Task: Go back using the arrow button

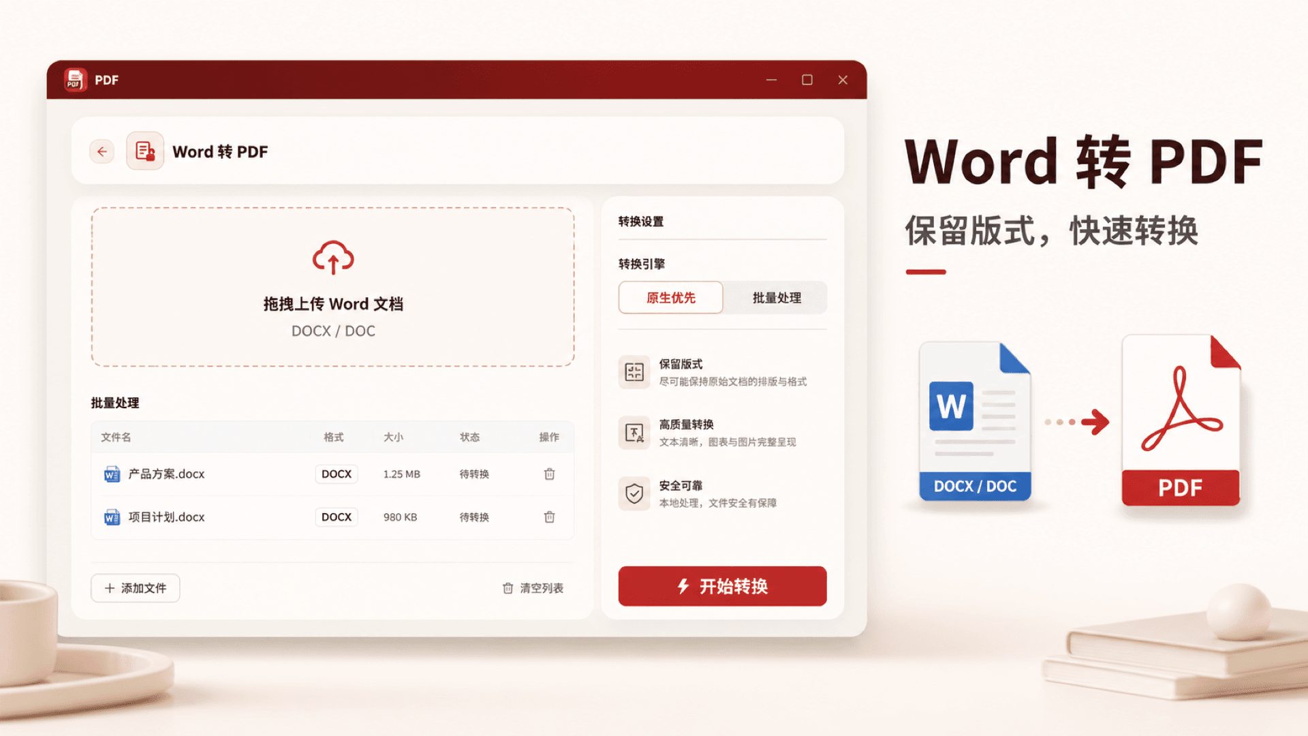Action: [102, 151]
